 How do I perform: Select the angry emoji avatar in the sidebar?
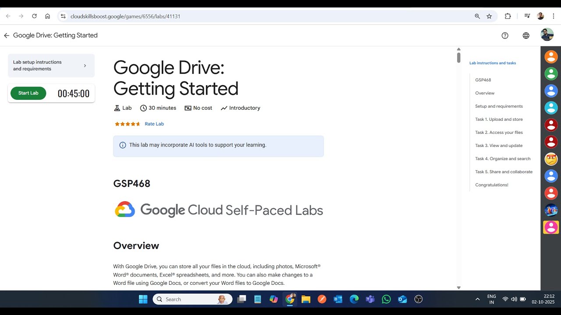551,159
